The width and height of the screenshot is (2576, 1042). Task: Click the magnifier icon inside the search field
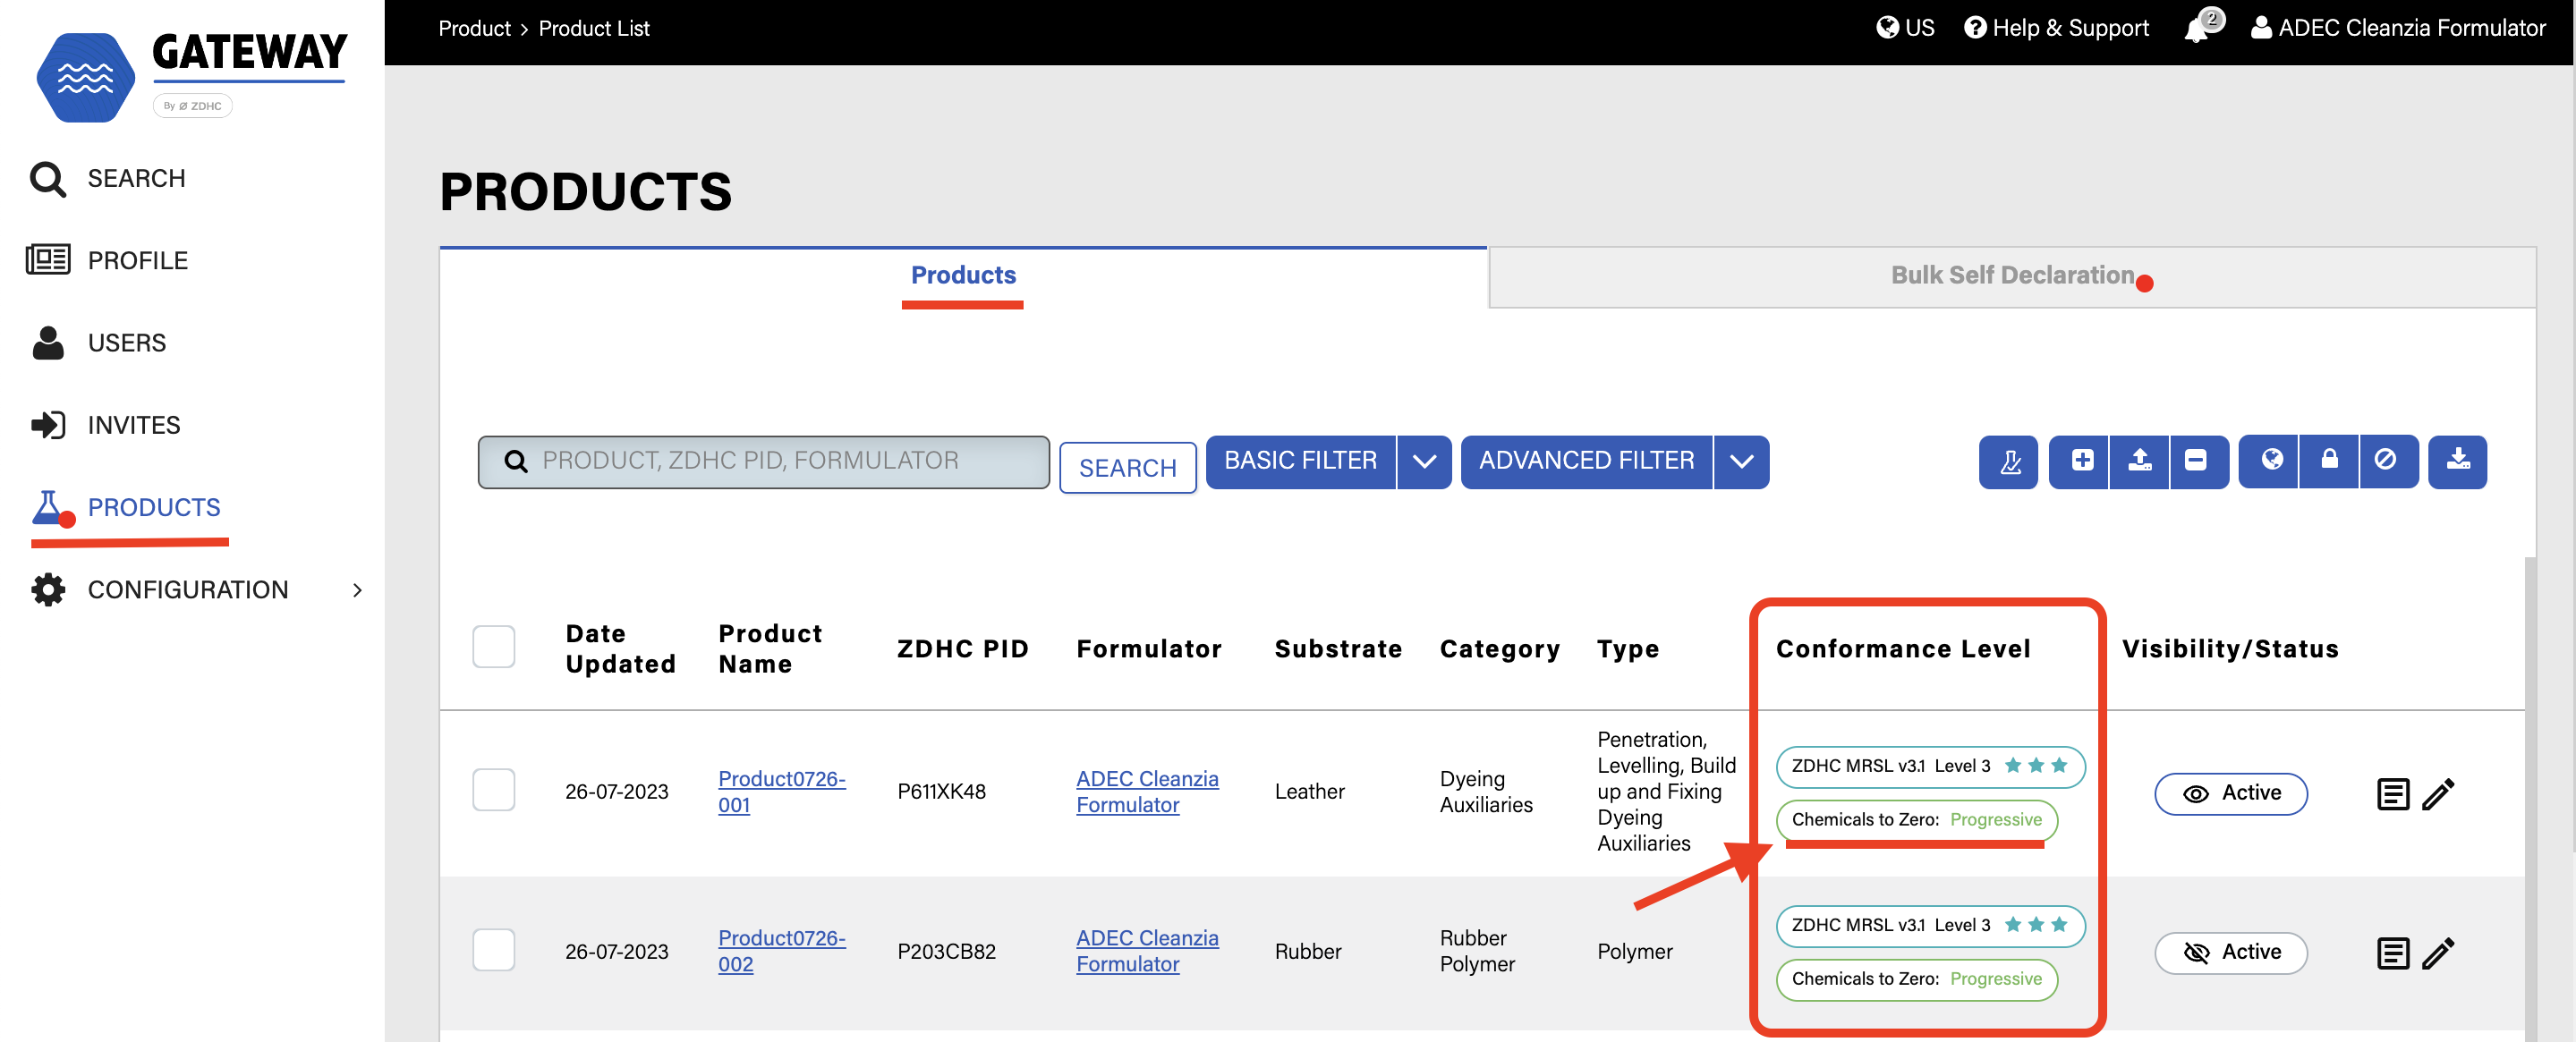516,461
